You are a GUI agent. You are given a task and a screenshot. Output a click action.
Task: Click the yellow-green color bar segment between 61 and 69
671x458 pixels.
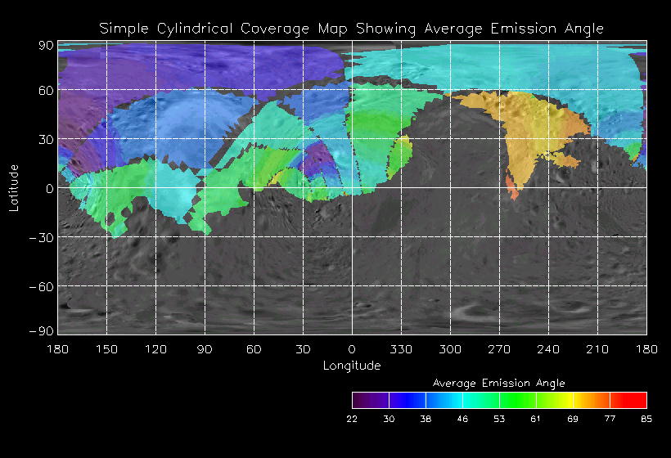click(555, 400)
